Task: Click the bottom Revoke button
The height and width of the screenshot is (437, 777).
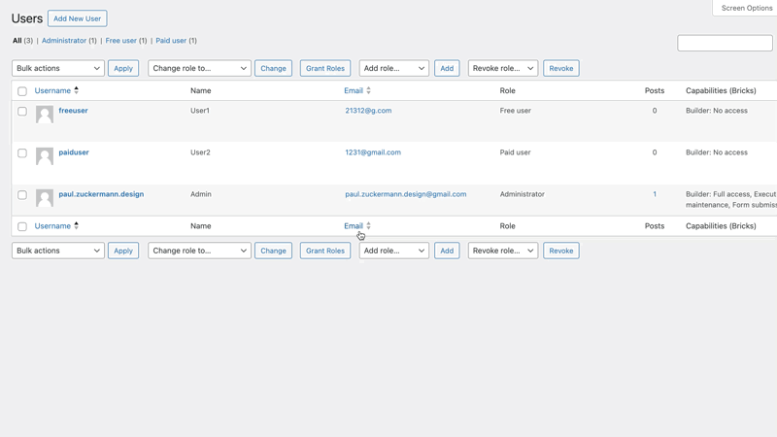Action: pos(561,251)
